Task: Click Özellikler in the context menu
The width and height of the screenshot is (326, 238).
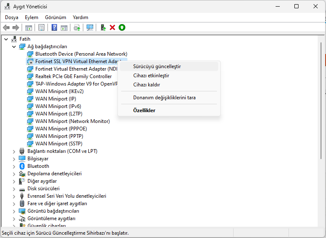Action: [x=144, y=110]
